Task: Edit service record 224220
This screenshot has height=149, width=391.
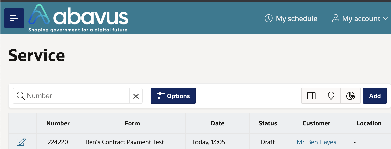Action: pos(21,142)
